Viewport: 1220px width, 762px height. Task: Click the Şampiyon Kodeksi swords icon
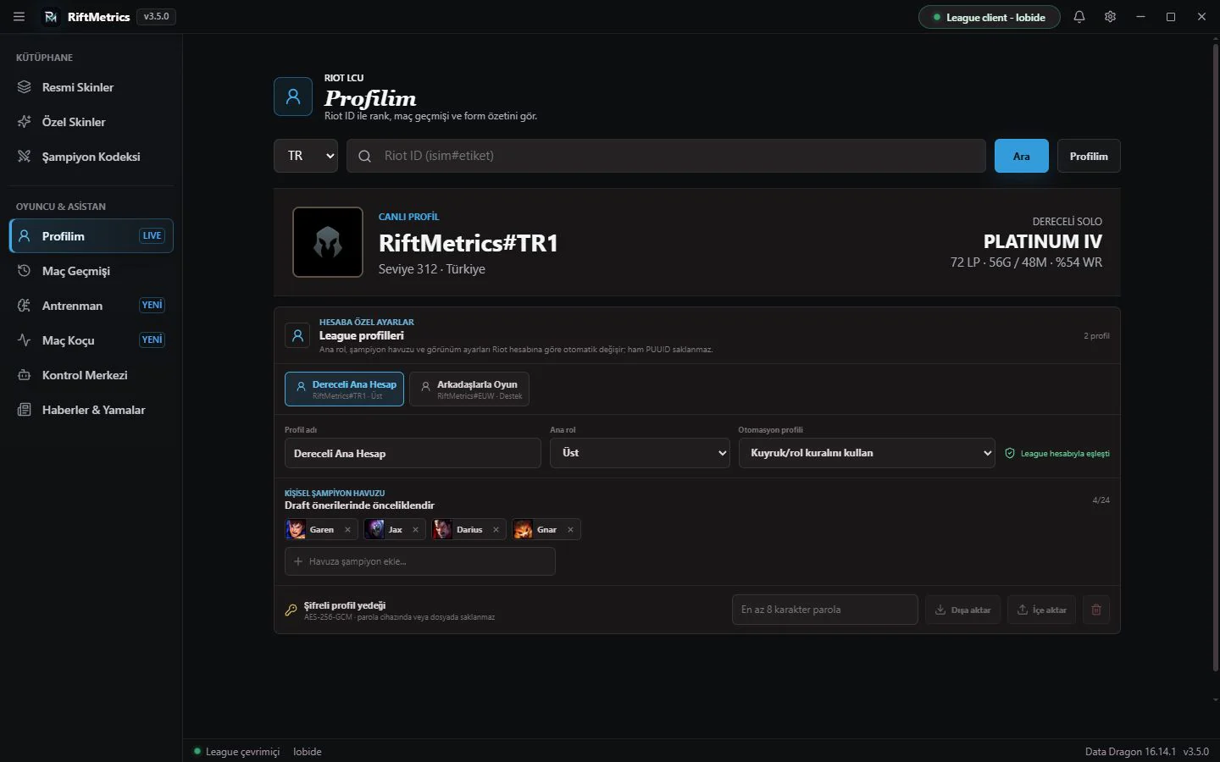25,157
